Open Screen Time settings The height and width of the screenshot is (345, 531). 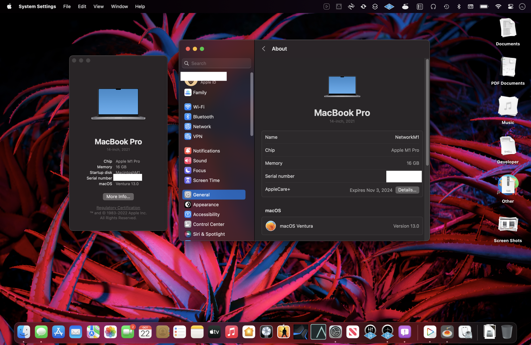pos(206,180)
